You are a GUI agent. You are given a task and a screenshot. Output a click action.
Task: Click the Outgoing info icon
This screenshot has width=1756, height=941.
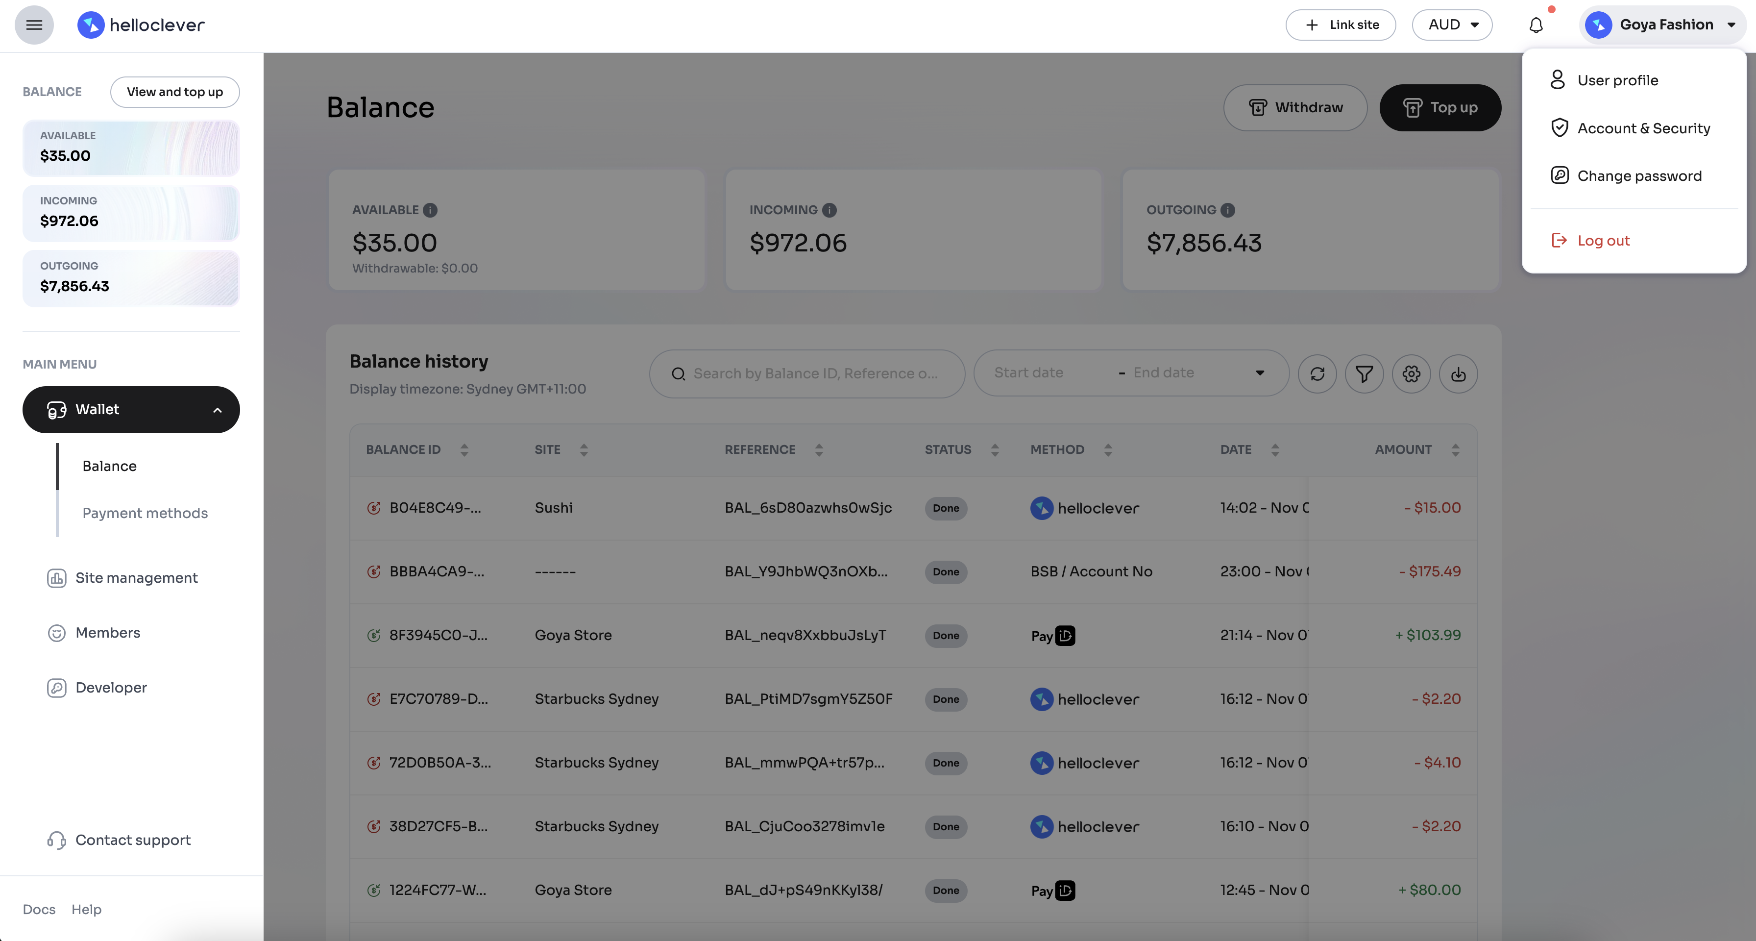click(x=1228, y=210)
